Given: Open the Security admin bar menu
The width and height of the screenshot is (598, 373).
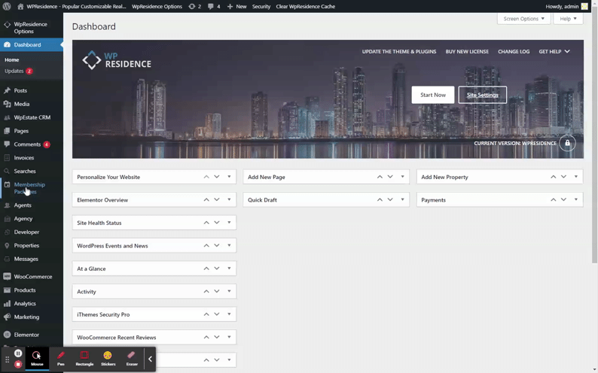Looking at the screenshot, I should point(261,7).
